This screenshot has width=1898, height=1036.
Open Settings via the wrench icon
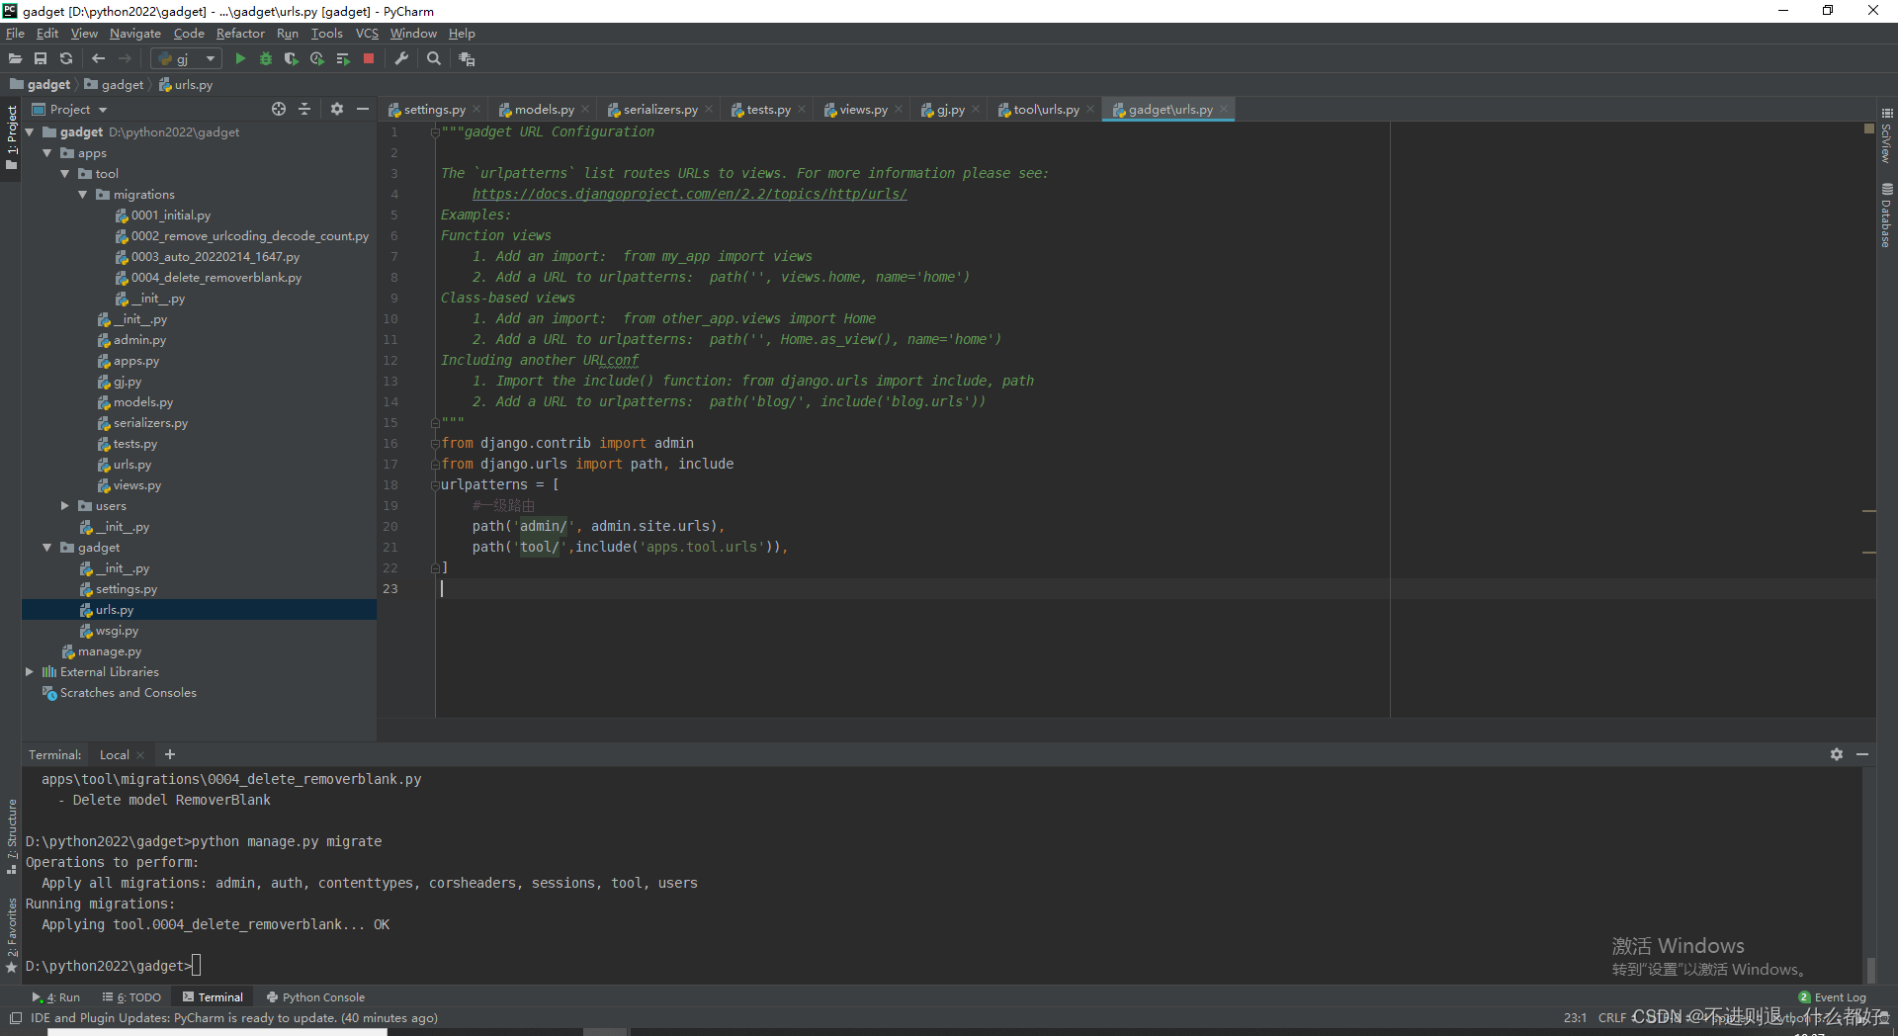click(x=401, y=59)
